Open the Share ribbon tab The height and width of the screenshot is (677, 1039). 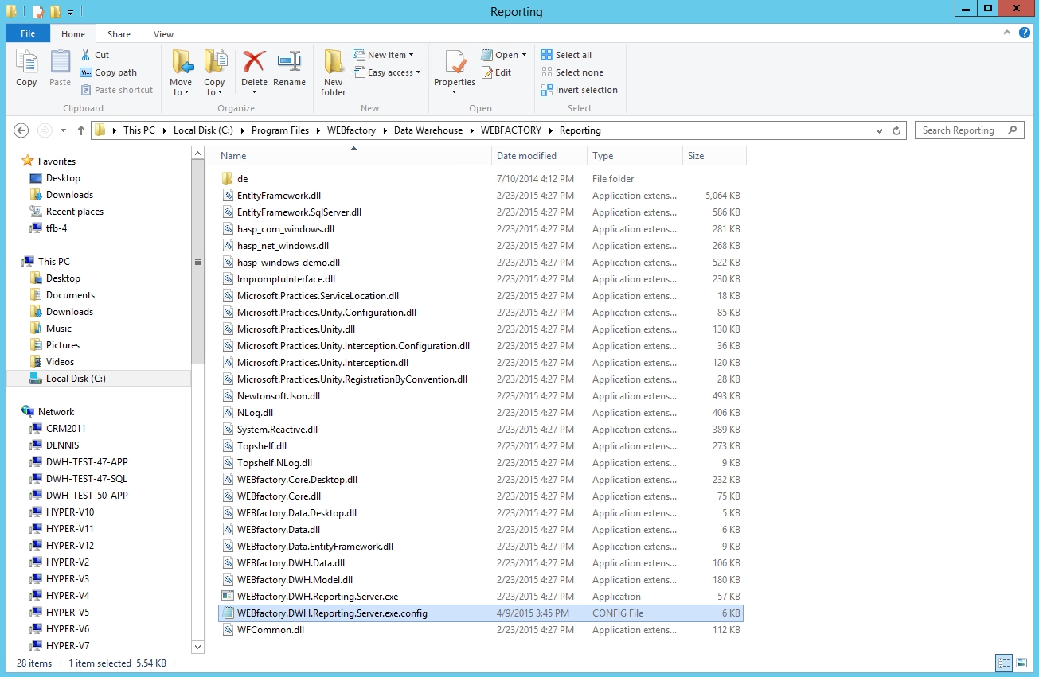(118, 34)
